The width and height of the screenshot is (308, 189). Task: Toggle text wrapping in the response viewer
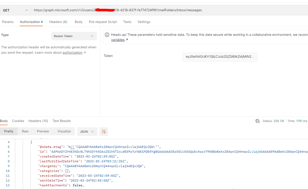104,131
